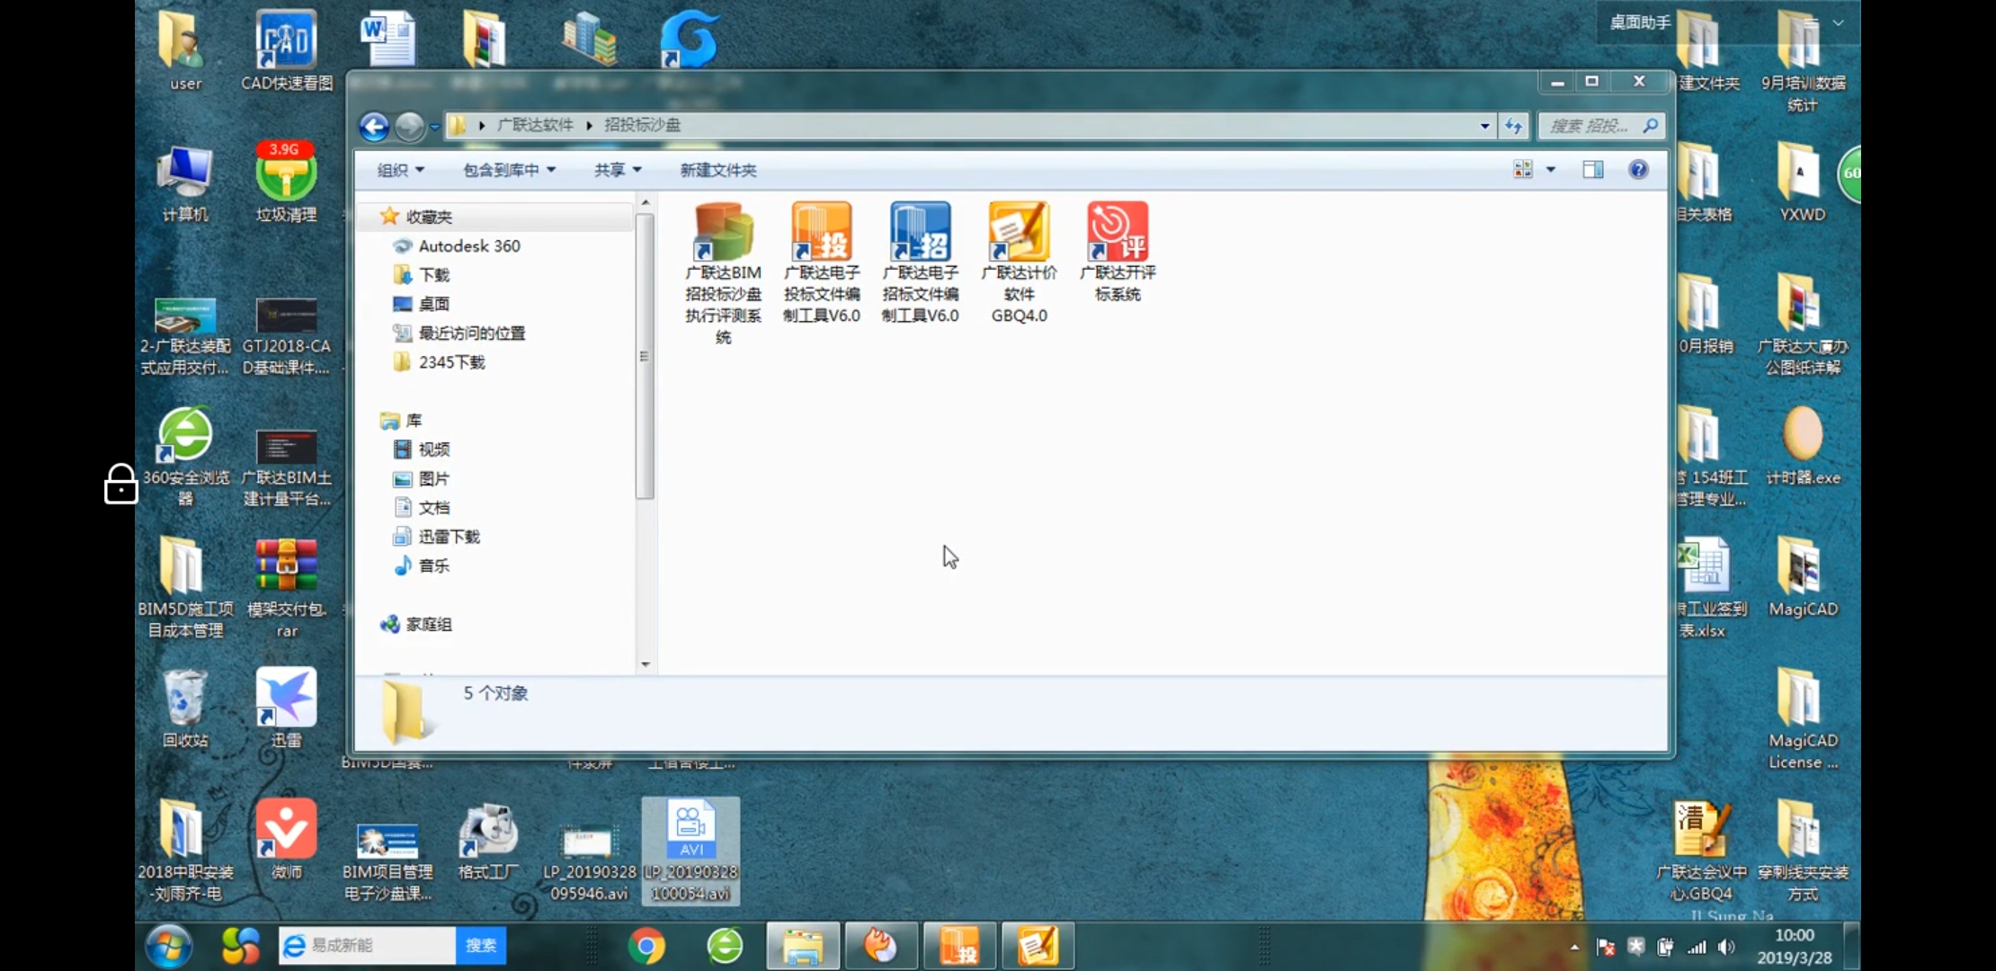Select 迅雷 desktop icon
Viewport: 1996px width, 971px height.
[286, 708]
